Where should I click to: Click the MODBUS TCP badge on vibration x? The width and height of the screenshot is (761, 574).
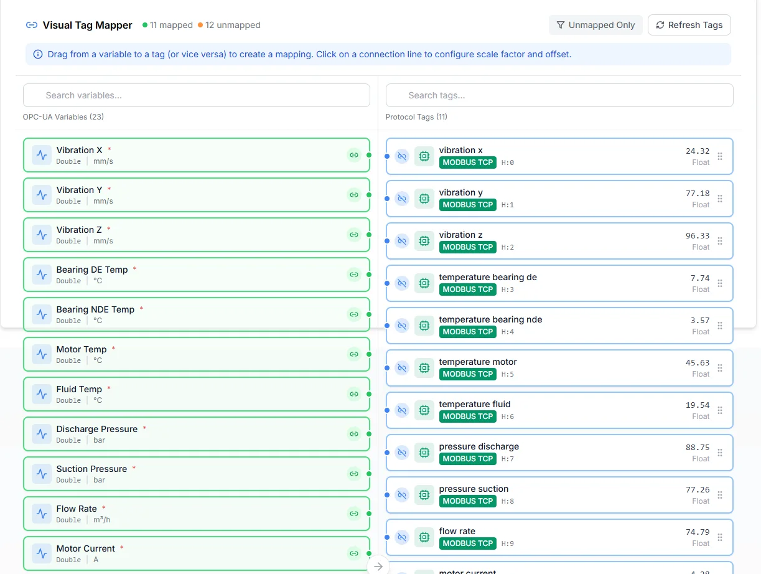tap(468, 162)
